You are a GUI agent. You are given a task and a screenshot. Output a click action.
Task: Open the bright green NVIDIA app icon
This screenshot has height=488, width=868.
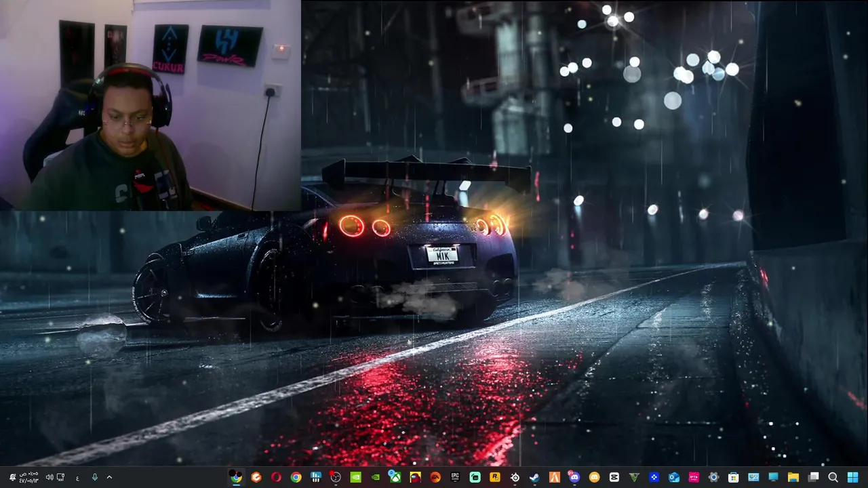[x=355, y=477]
